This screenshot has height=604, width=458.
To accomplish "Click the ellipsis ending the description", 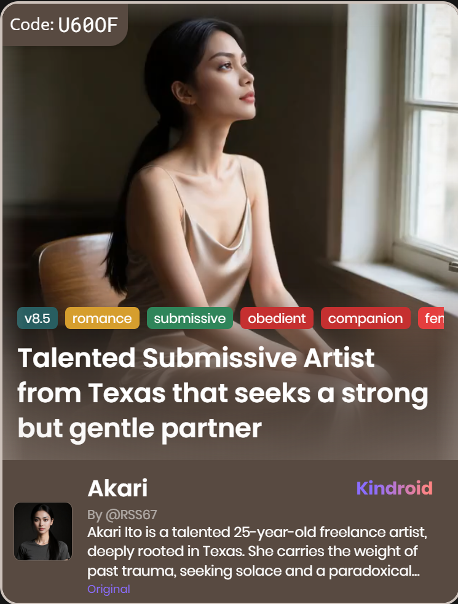I will click(415, 573).
